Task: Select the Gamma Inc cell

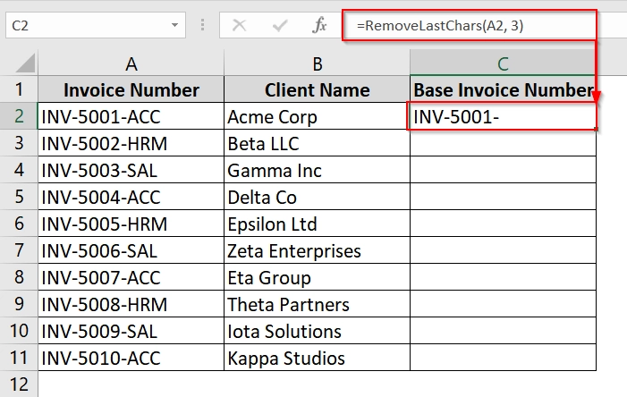Action: 318,170
